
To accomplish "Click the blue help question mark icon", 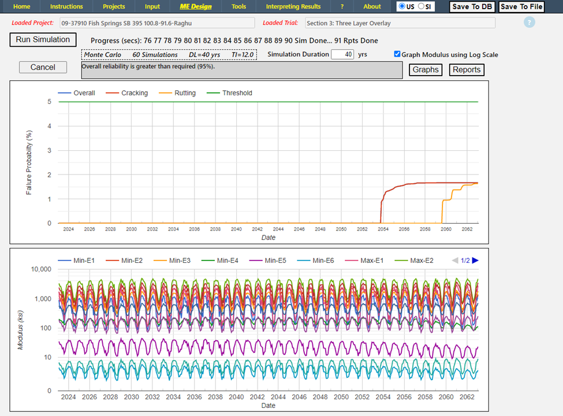I will (x=530, y=23).
